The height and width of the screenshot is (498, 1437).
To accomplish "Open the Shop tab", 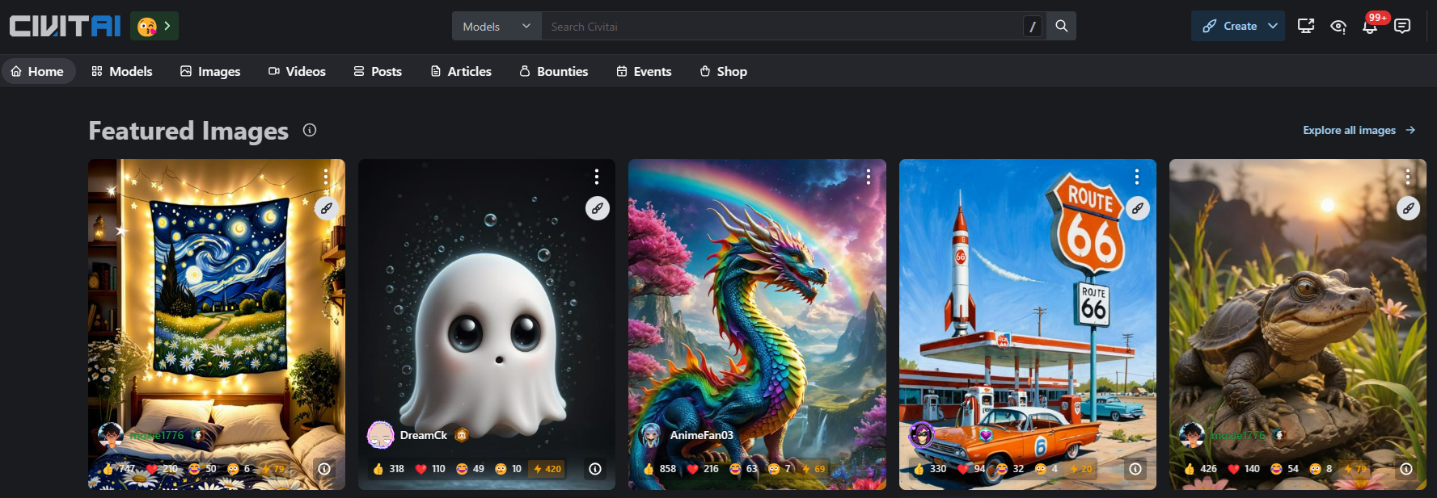I will [724, 71].
